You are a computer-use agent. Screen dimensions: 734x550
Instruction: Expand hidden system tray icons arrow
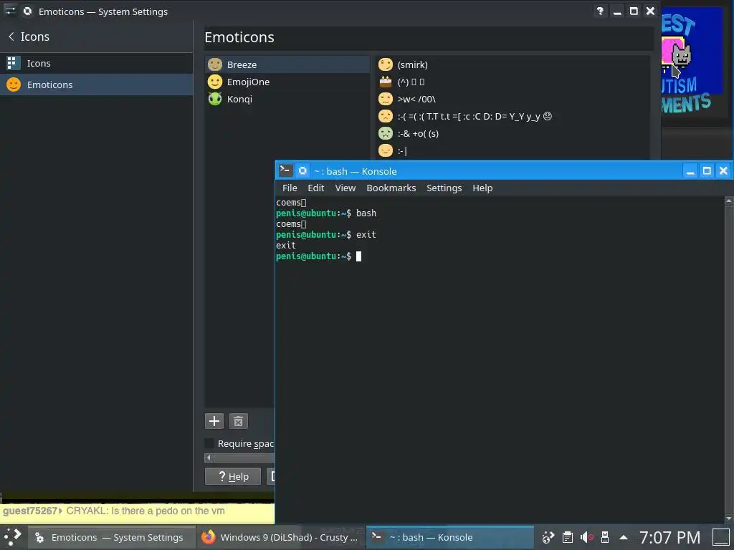[623, 537]
